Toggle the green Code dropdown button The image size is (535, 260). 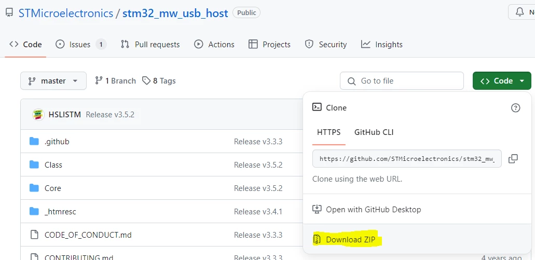[502, 81]
